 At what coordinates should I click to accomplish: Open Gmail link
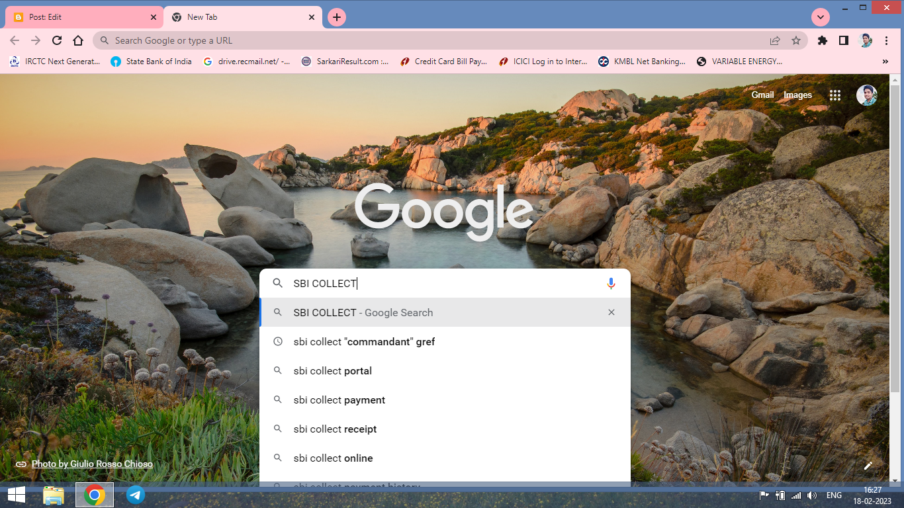[x=762, y=95]
